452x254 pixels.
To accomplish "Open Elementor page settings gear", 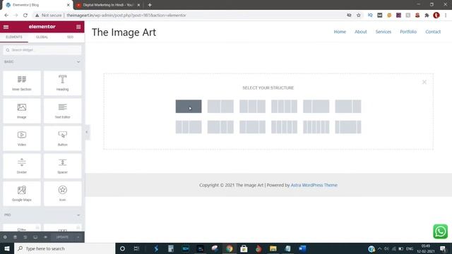I will pyautogui.click(x=5, y=237).
